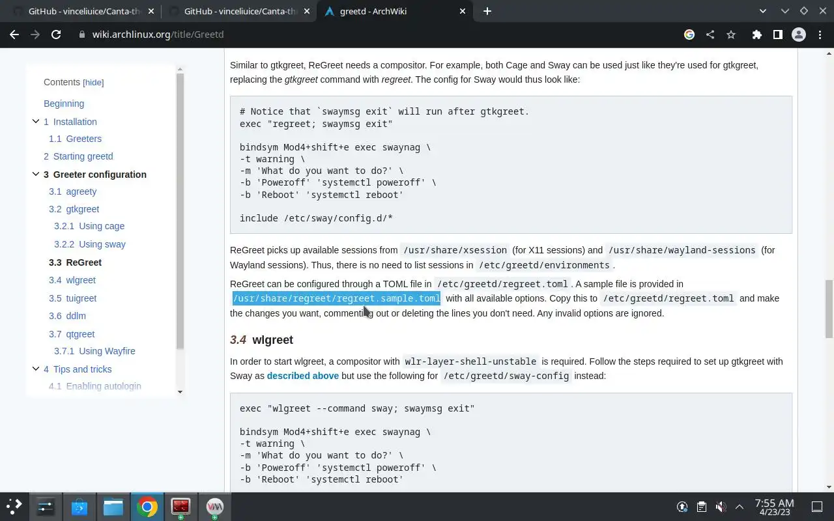
Task: Jump to 3.6 ddlm section
Action: coord(67,316)
